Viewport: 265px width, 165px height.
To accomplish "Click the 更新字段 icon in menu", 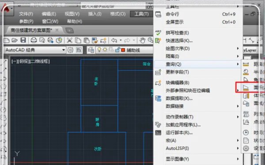I will point(158,72).
